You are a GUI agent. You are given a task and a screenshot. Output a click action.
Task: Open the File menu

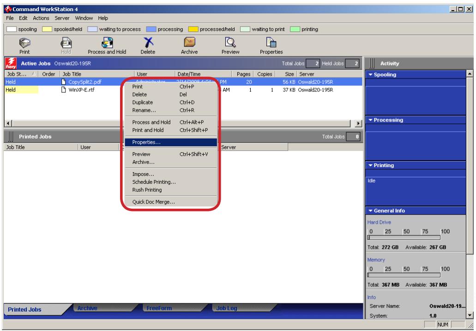point(10,18)
